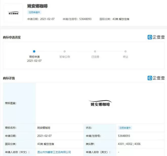Click 43类 餐饮住宿 classification in header

(x=121, y=19)
